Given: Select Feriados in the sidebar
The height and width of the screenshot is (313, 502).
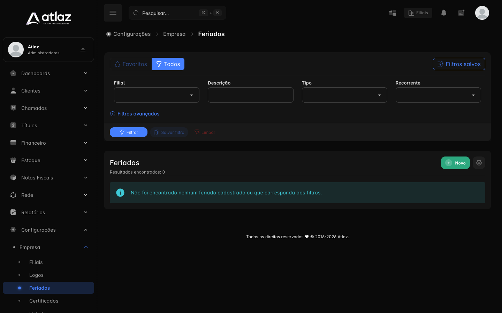Looking at the screenshot, I should click(x=48, y=288).
